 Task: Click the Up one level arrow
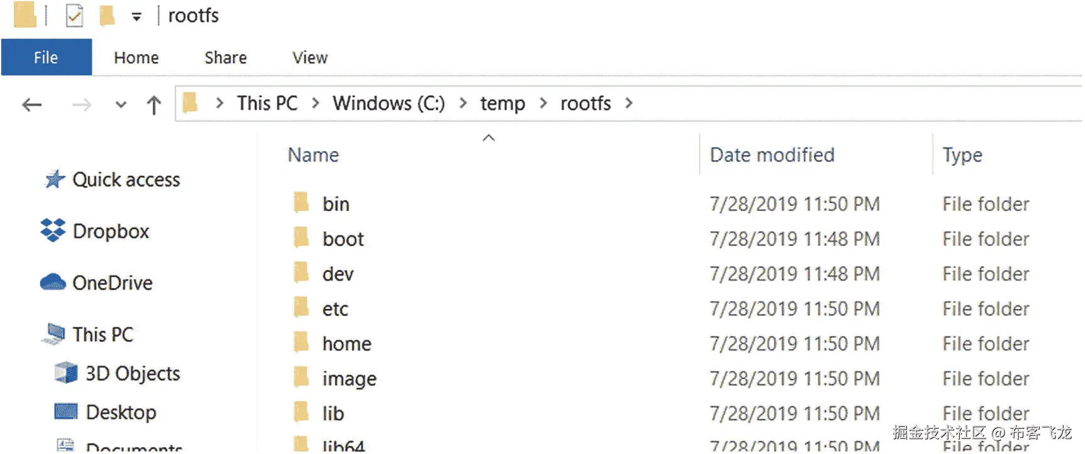[x=153, y=104]
